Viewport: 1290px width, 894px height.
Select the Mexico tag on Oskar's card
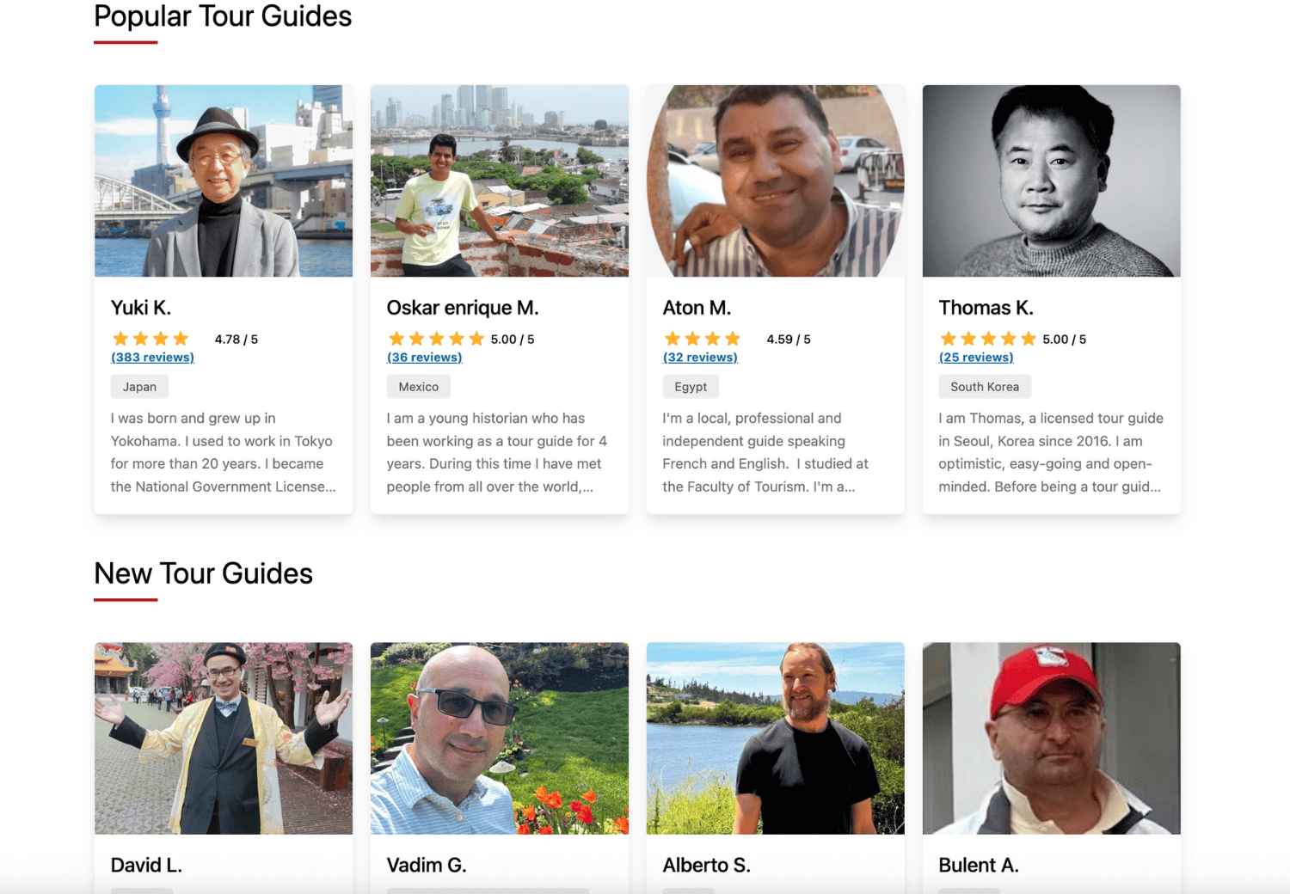click(419, 386)
